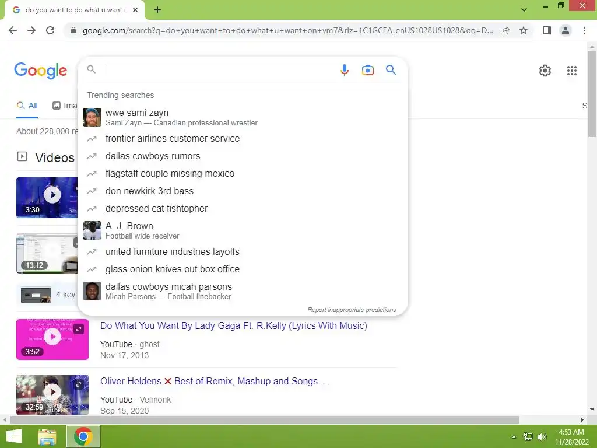
Task: Click 'Report inappropriate predictions' link
Action: point(352,310)
